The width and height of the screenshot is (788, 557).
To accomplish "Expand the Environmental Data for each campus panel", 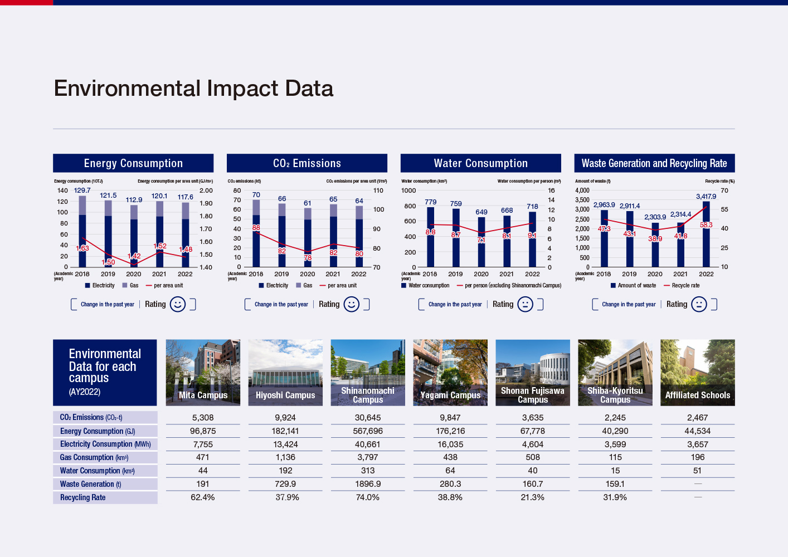I will click(x=105, y=372).
